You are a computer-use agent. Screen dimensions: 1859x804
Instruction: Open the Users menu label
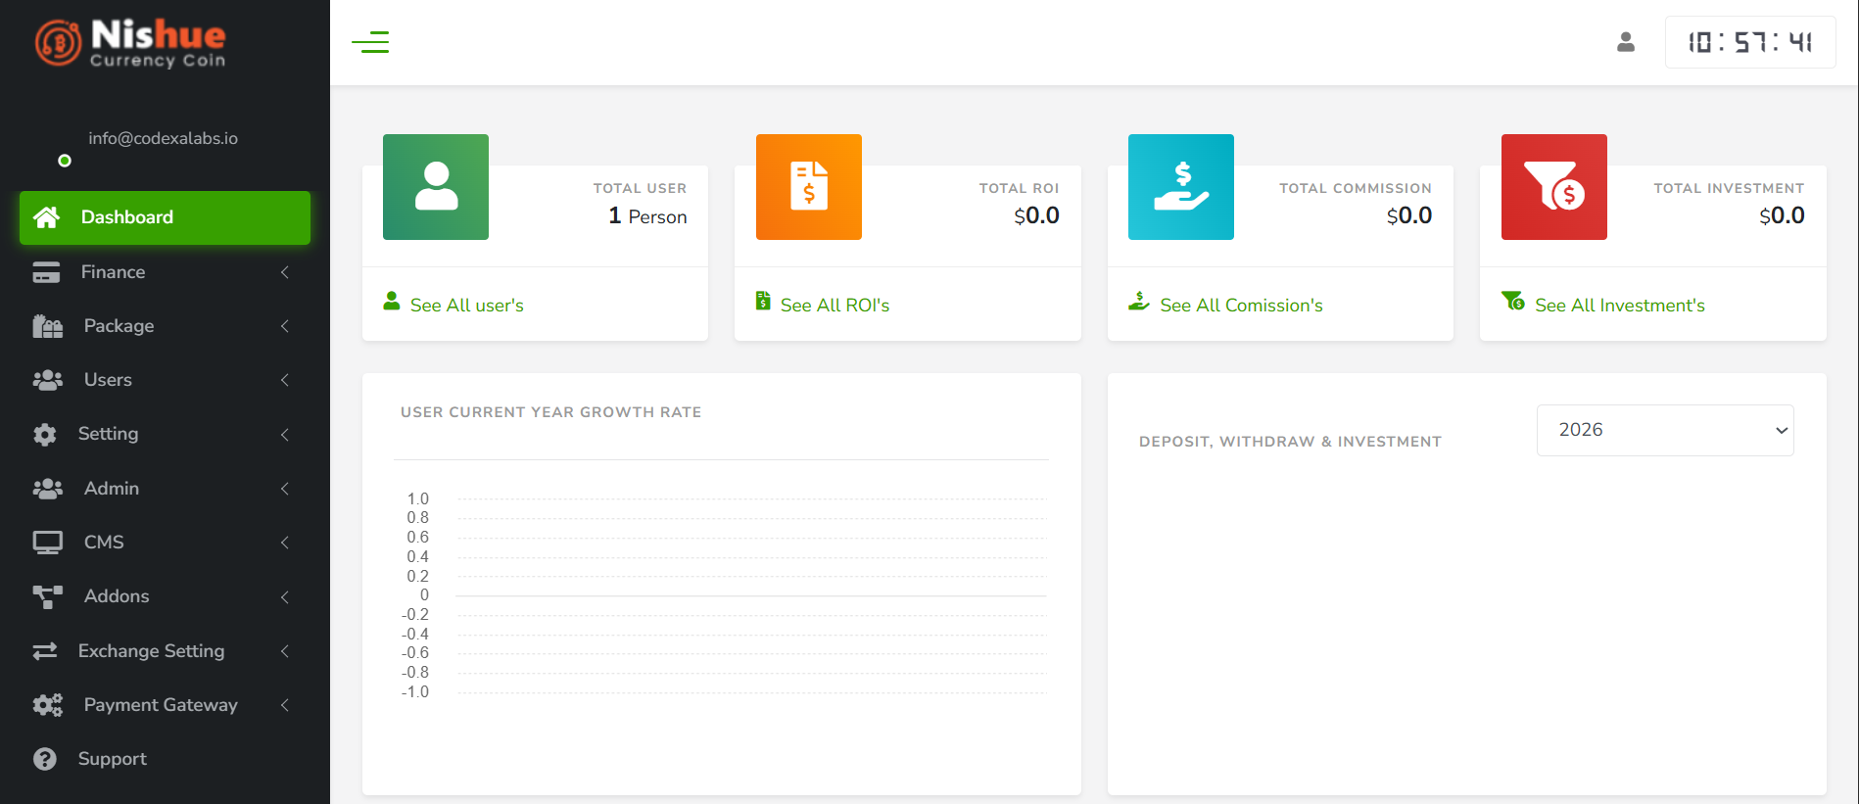coord(108,380)
